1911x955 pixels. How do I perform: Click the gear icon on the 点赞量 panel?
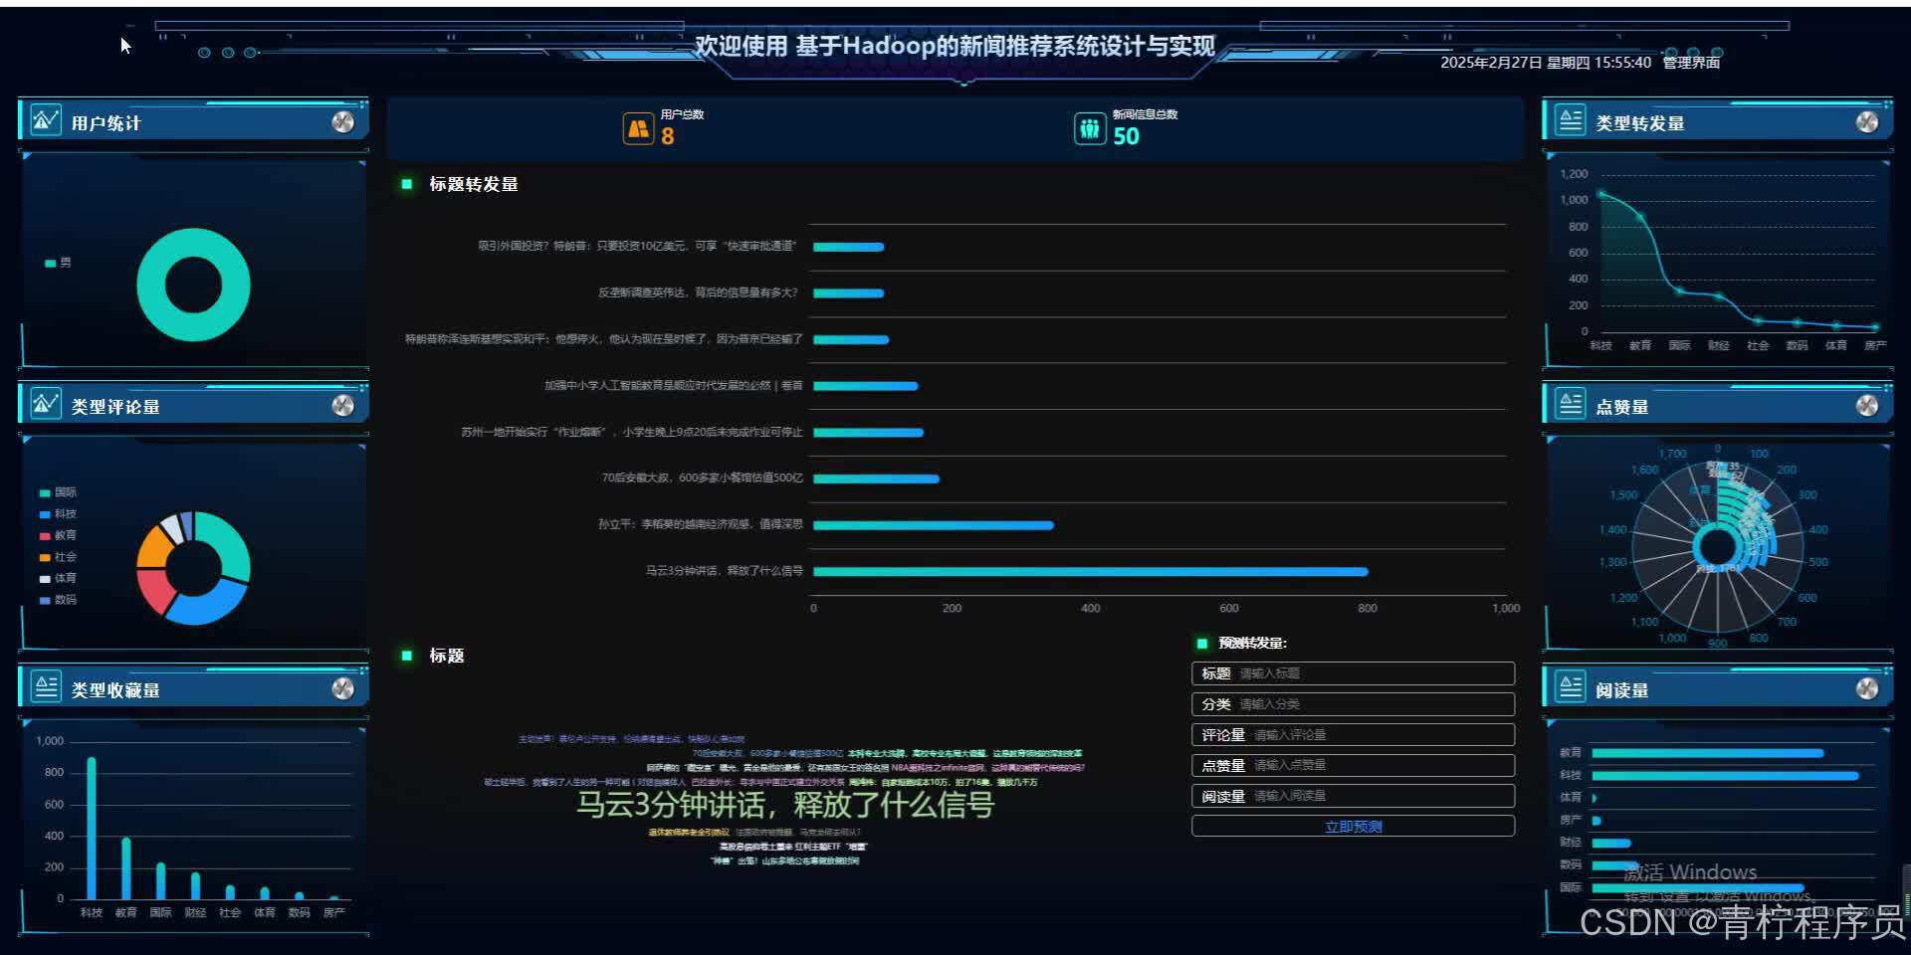(1867, 404)
